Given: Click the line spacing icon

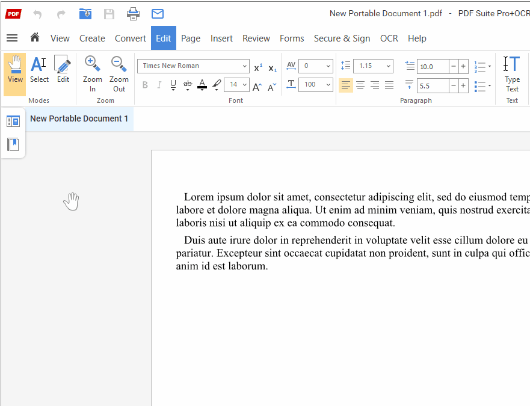Looking at the screenshot, I should pyautogui.click(x=345, y=66).
